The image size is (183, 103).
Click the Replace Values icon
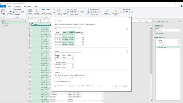click(x=68, y=15)
